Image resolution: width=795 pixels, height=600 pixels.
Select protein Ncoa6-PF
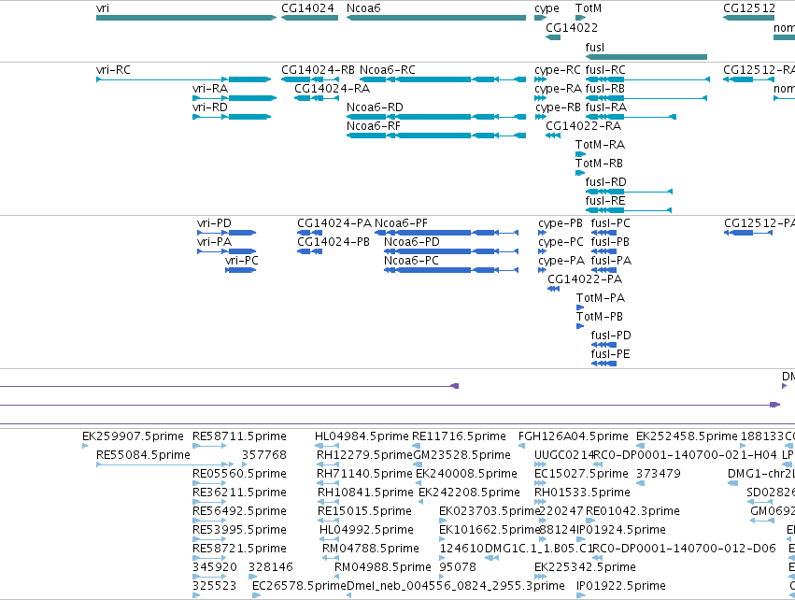[447, 233]
